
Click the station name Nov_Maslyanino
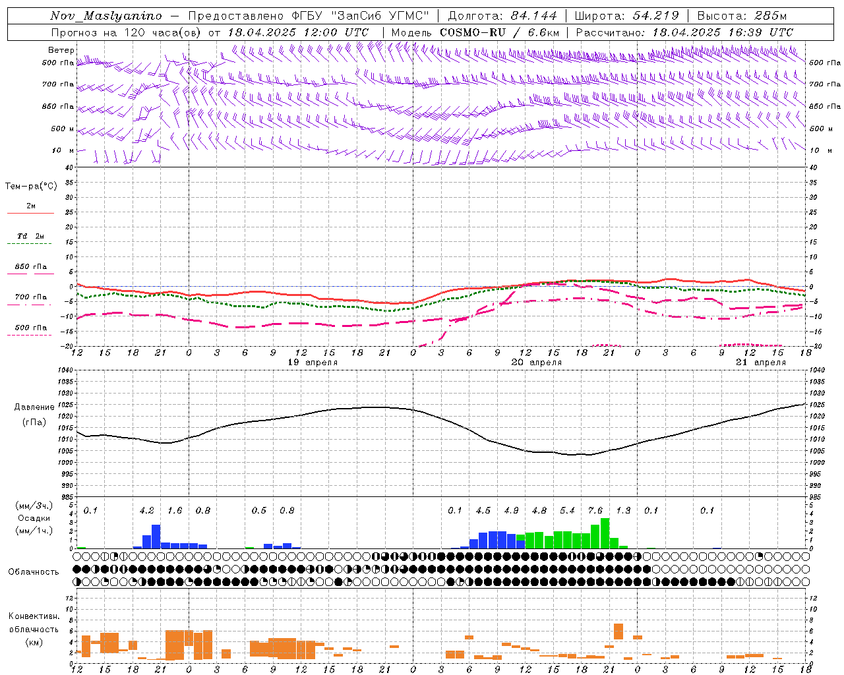coord(106,16)
